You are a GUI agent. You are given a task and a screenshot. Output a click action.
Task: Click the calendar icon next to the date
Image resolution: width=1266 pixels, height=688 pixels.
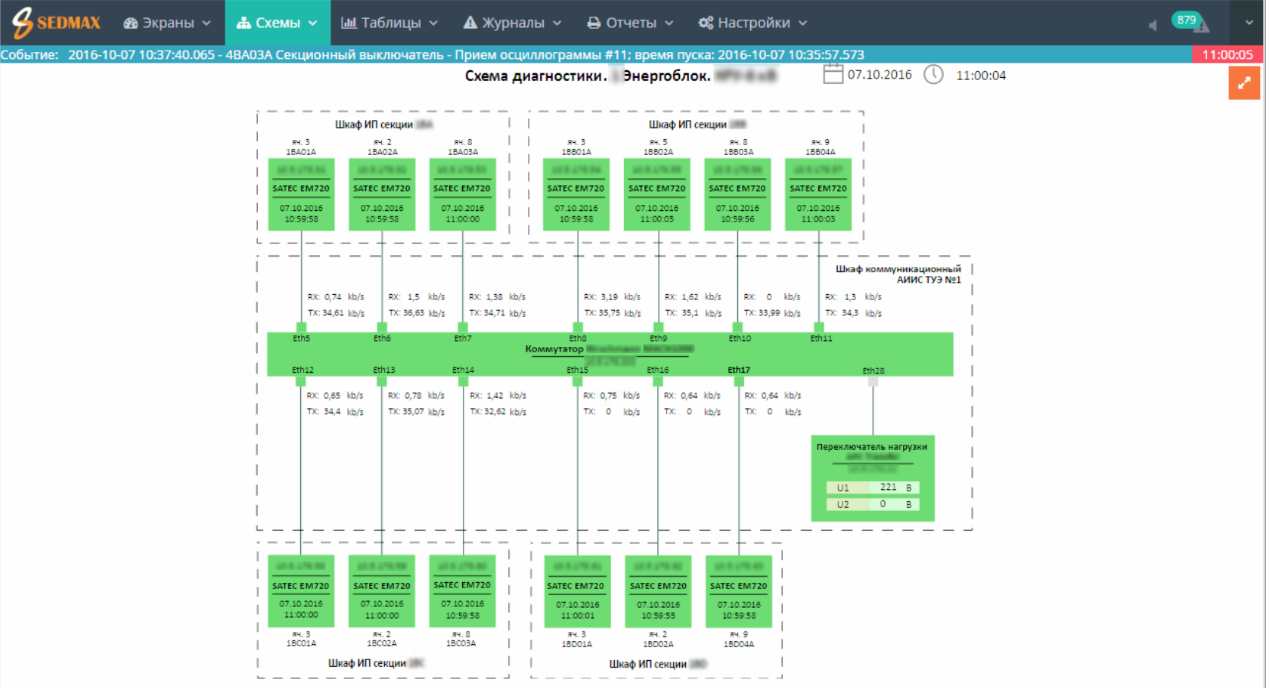(833, 75)
